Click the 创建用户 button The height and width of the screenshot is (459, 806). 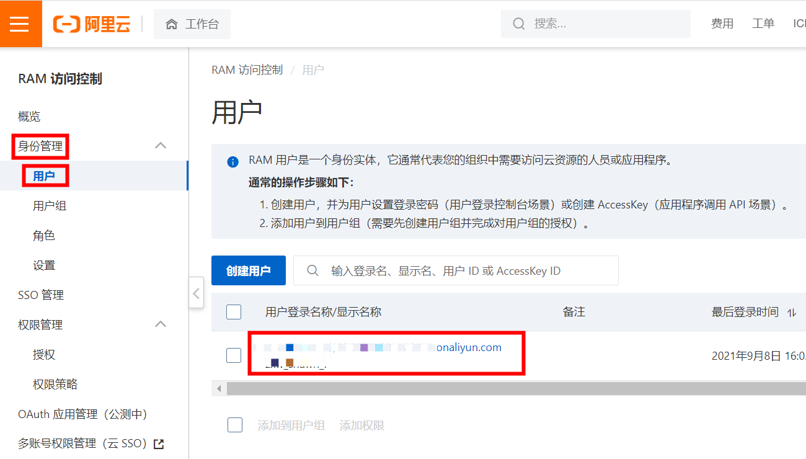248,271
